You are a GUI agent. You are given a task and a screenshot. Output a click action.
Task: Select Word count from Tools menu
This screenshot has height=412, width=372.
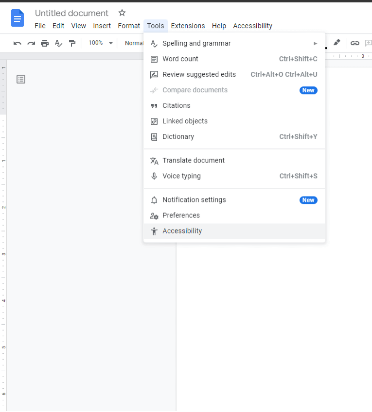click(x=234, y=59)
